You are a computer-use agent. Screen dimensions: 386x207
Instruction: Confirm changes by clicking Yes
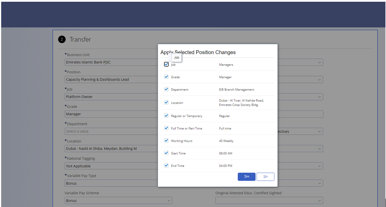coord(247,176)
